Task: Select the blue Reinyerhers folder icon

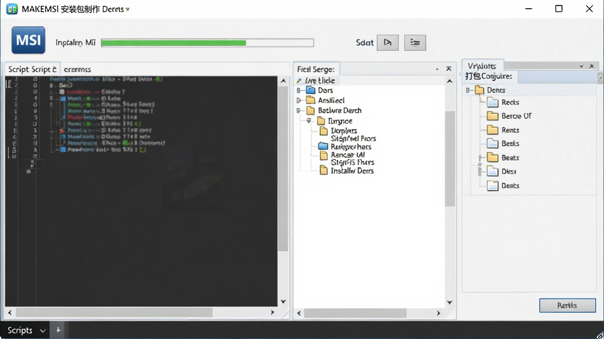Action: [x=323, y=147]
